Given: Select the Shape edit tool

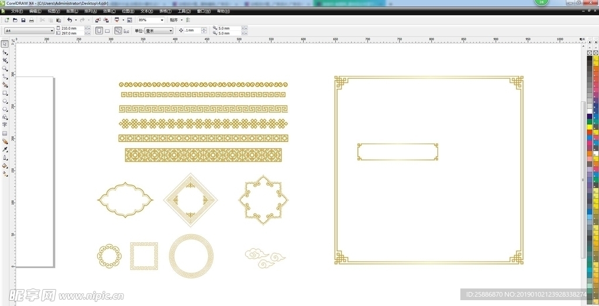Looking at the screenshot, I should pos(5,53).
